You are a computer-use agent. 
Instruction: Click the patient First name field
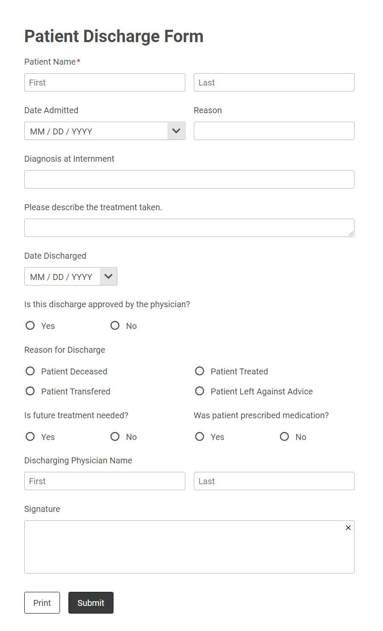coord(105,82)
